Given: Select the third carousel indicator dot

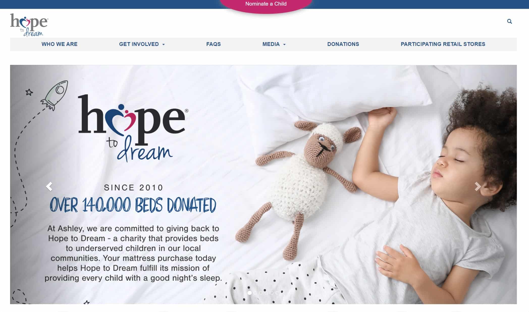Looking at the screenshot, I should 261,293.
